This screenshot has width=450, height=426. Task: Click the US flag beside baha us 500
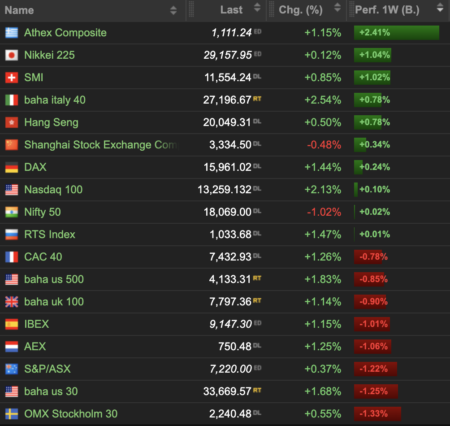pyautogui.click(x=12, y=279)
